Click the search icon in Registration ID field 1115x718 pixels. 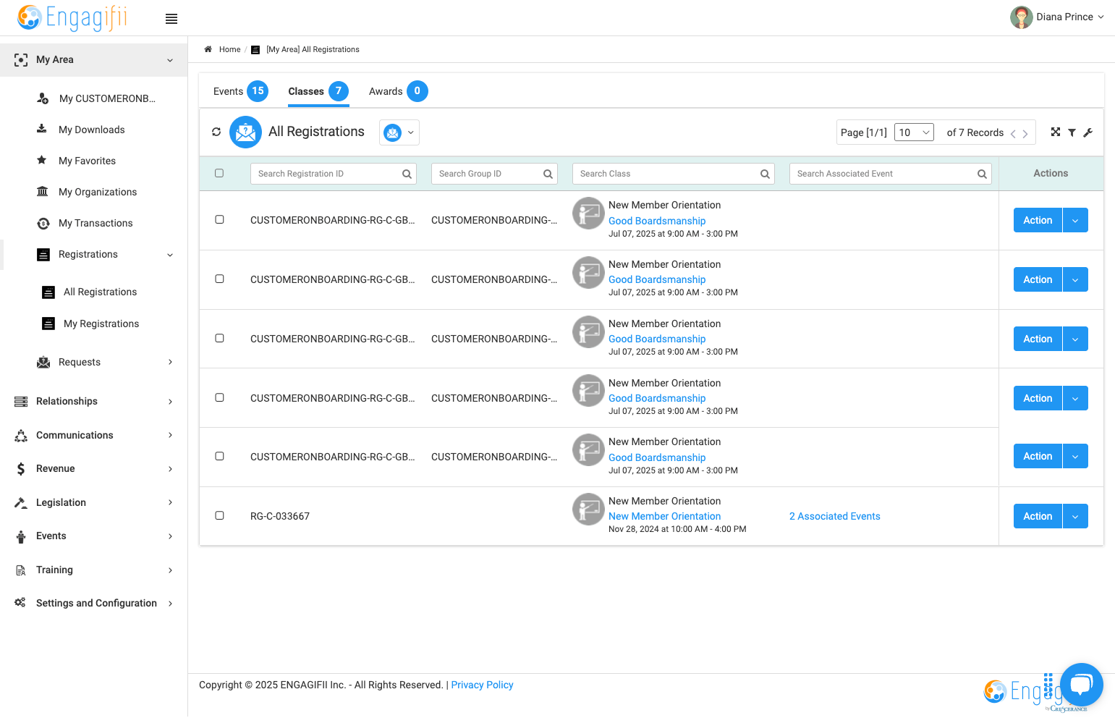click(x=407, y=174)
